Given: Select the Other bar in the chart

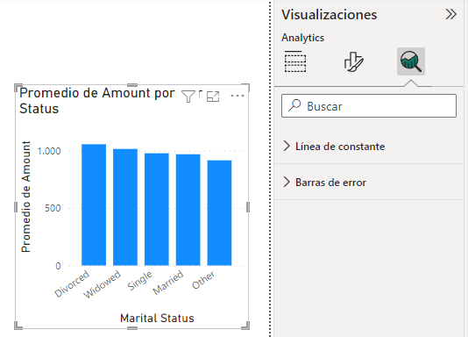Looking at the screenshot, I should [x=219, y=212].
